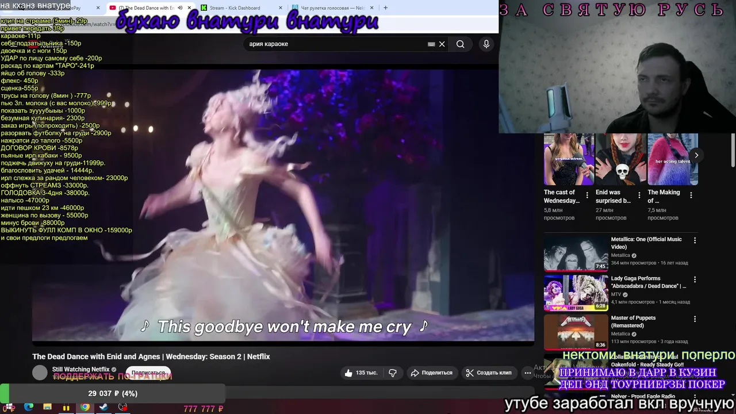Screen dimensions: 736x414
Task: Clear the search field with the X icon
Action: pos(442,44)
